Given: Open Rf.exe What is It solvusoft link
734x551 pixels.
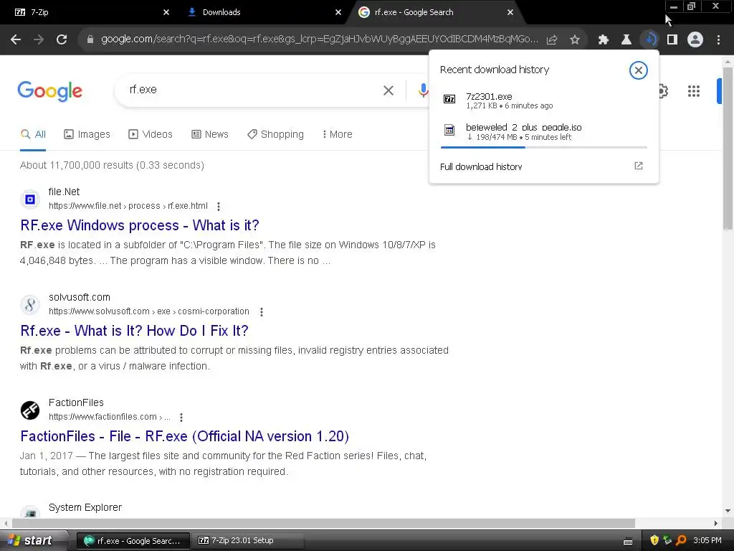Looking at the screenshot, I should 134,331.
